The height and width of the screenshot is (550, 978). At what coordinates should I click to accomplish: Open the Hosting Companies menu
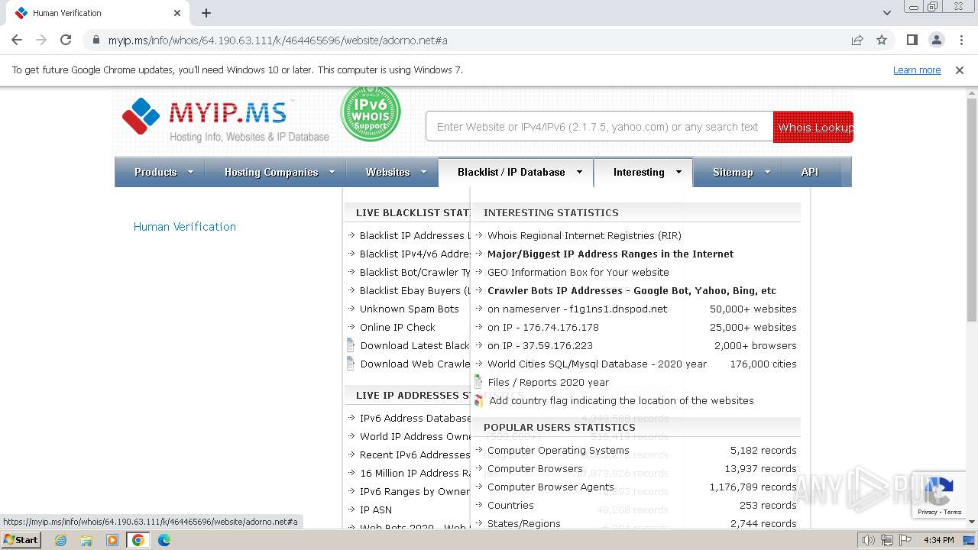click(x=275, y=172)
